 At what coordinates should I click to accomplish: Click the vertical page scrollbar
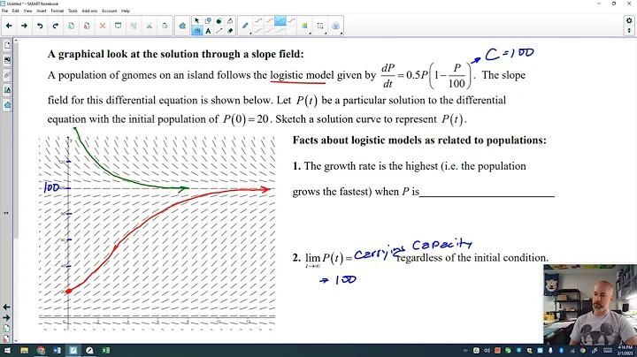click(16, 140)
